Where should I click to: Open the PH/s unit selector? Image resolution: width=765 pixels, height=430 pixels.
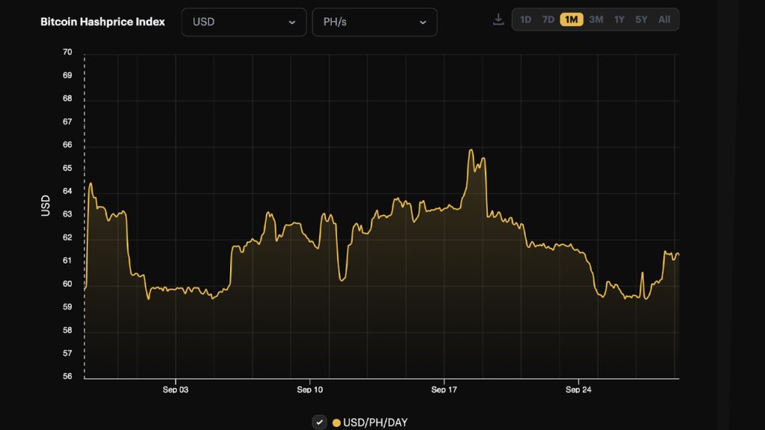[x=374, y=22]
